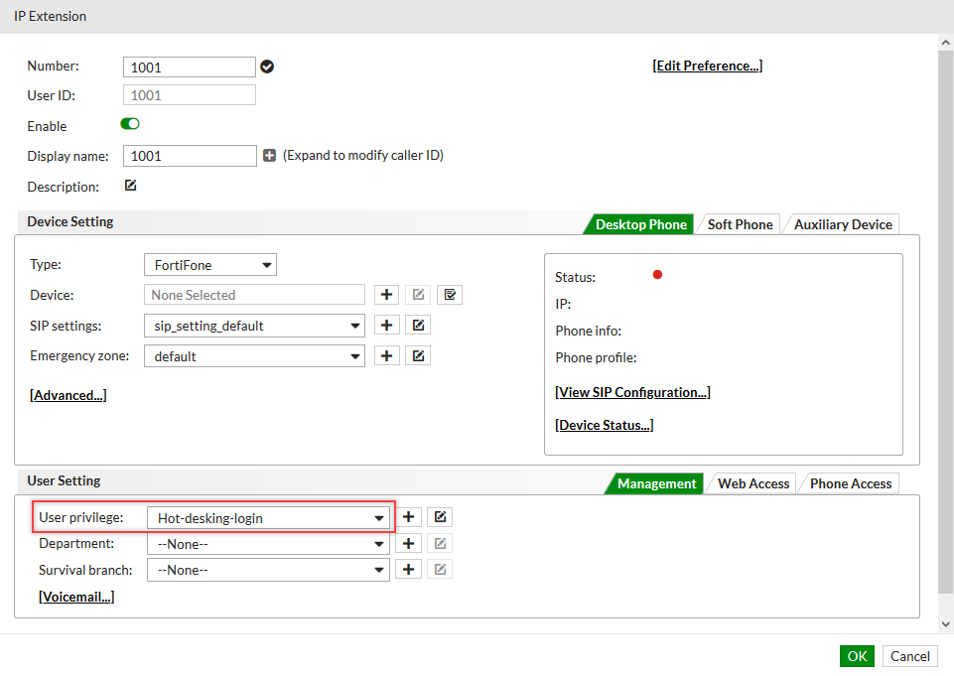Open View SIP Configuration link
The image size is (954, 676).
(632, 392)
